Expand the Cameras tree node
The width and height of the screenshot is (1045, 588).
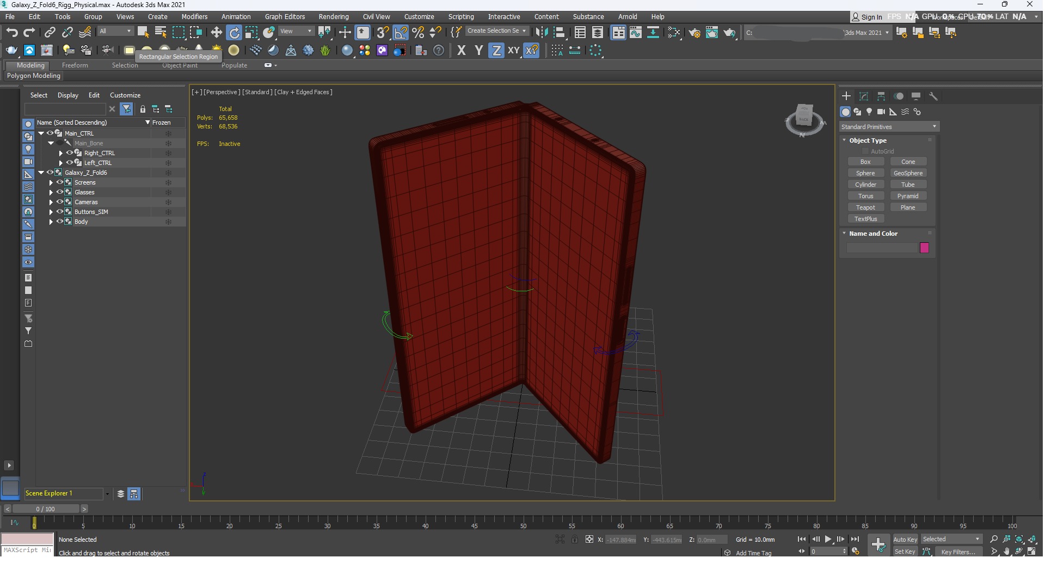[51, 202]
